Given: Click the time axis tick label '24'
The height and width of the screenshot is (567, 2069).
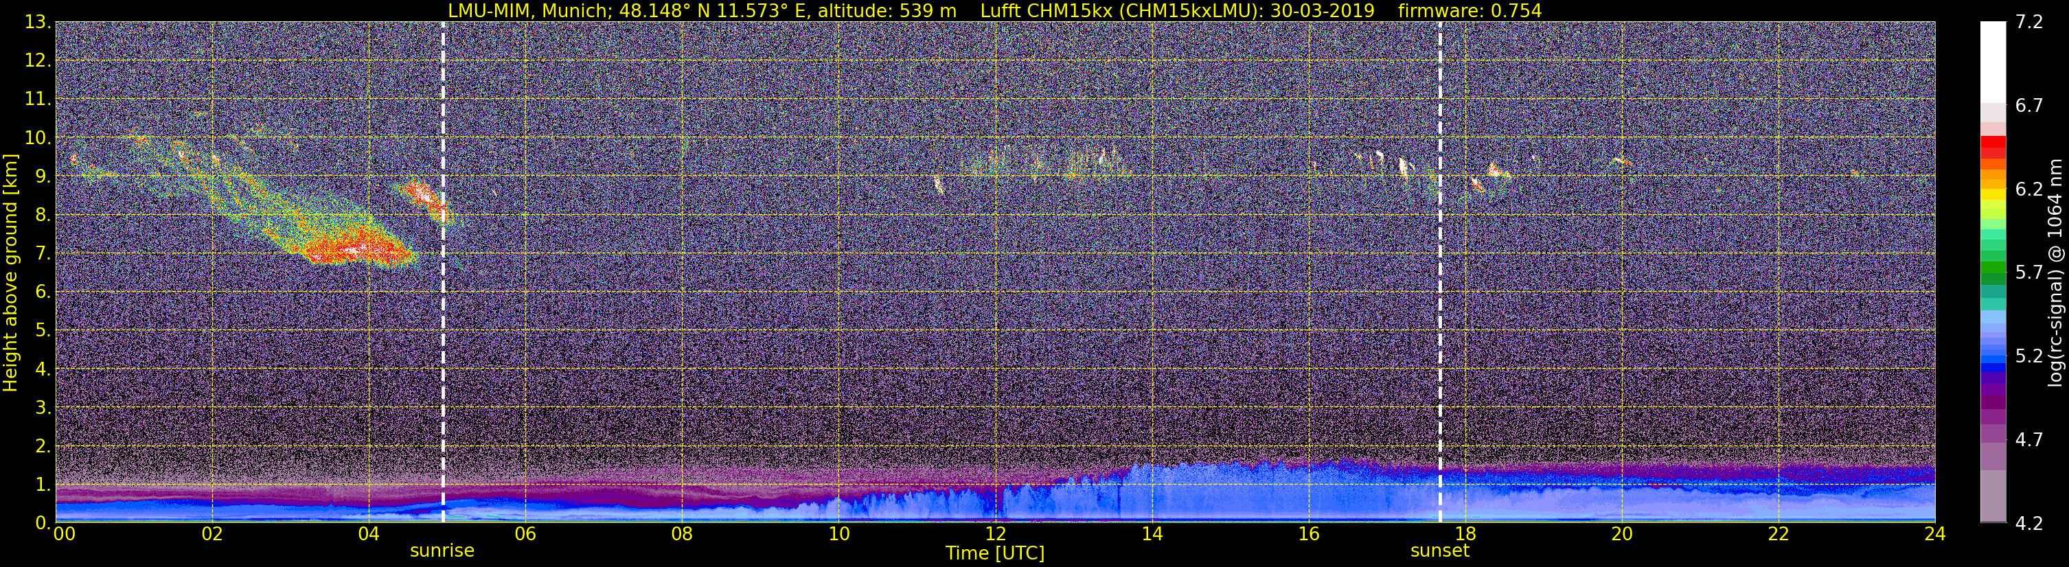Looking at the screenshot, I should click(1935, 534).
